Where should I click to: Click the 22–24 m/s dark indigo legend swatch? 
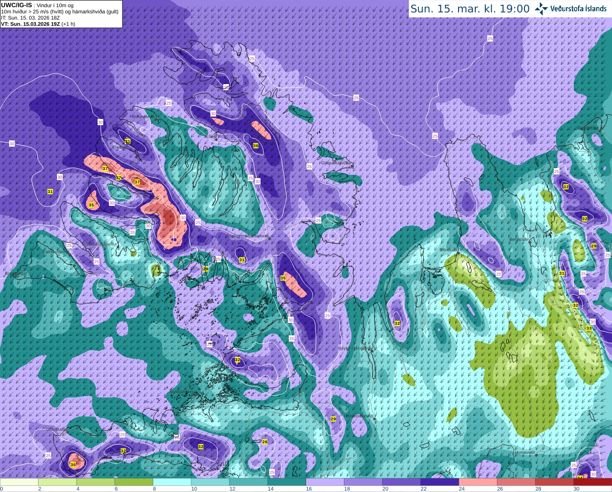[440, 482]
